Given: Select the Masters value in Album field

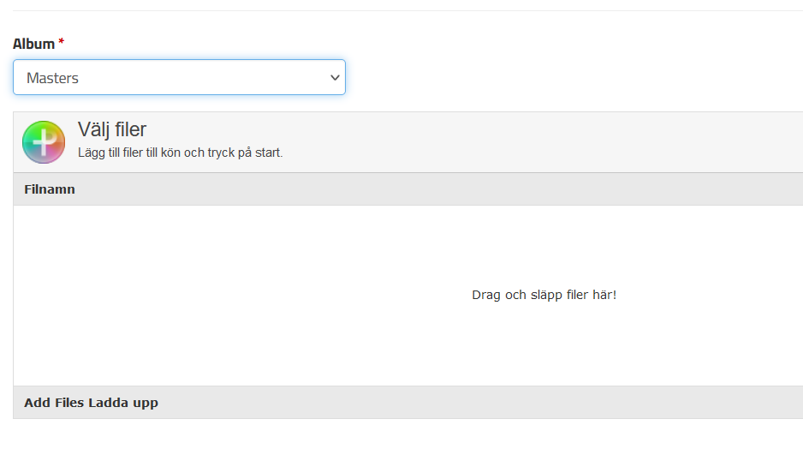Looking at the screenshot, I should [x=52, y=78].
